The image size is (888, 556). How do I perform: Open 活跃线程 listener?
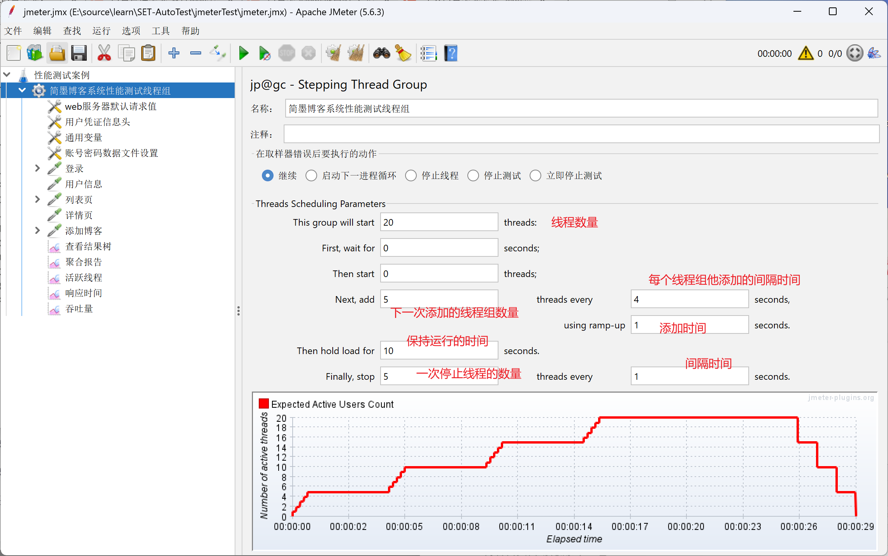tap(83, 277)
